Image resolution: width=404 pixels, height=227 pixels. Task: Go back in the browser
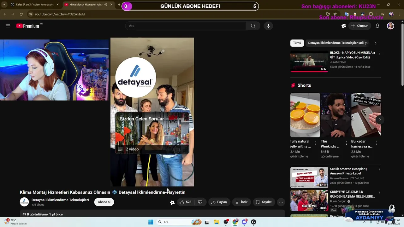coord(5,14)
